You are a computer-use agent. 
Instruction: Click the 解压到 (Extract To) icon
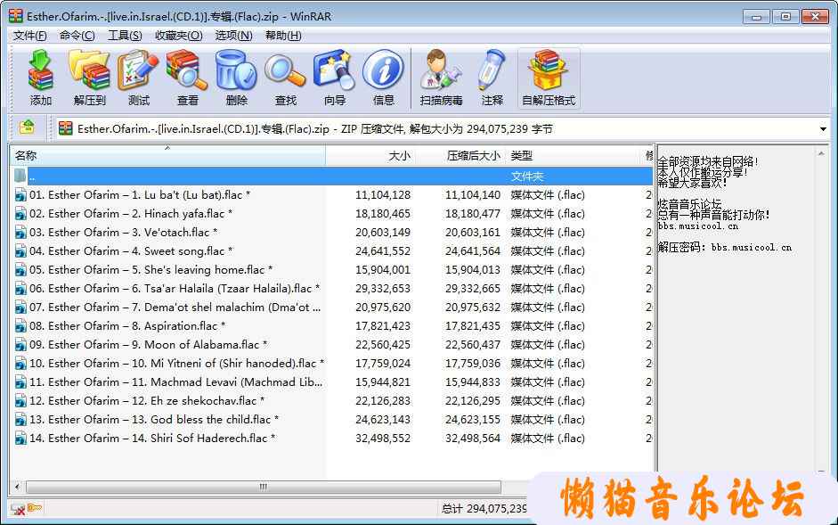click(x=89, y=78)
